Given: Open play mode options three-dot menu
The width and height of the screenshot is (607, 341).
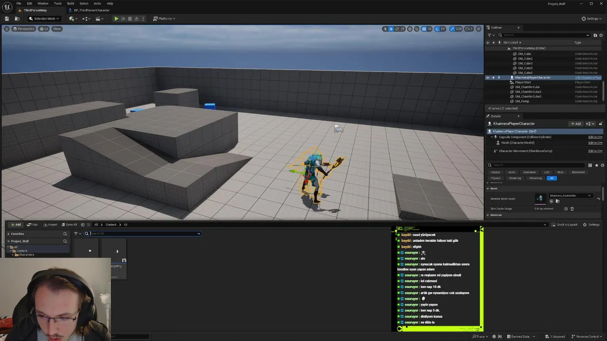Looking at the screenshot, I should pos(144,18).
